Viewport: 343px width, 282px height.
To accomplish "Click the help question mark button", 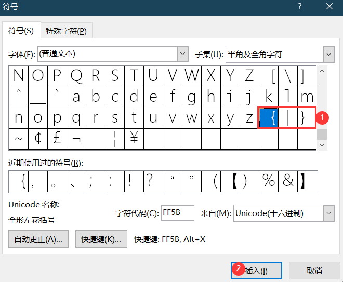I will pos(300,6).
